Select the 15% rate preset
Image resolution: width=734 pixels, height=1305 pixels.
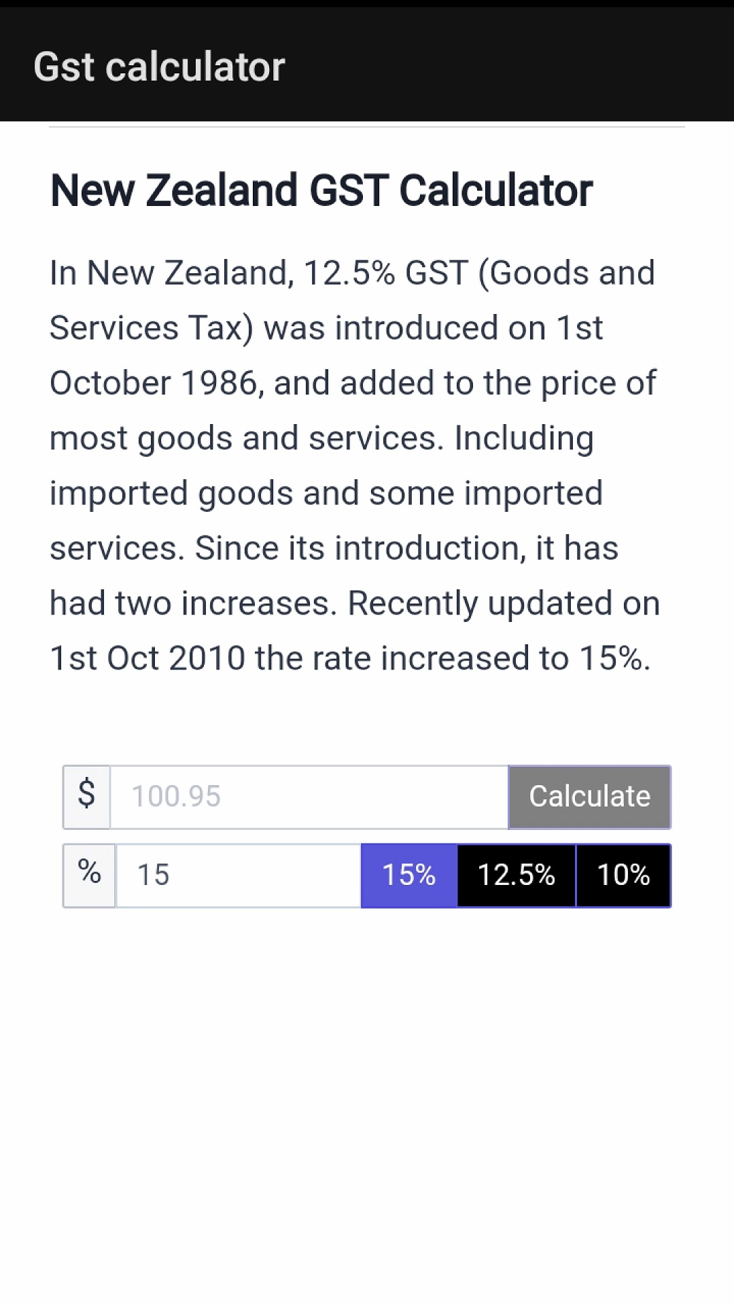409,875
